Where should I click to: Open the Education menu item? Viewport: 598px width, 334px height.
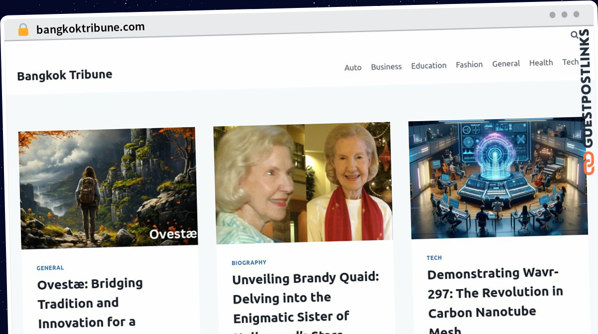(429, 65)
